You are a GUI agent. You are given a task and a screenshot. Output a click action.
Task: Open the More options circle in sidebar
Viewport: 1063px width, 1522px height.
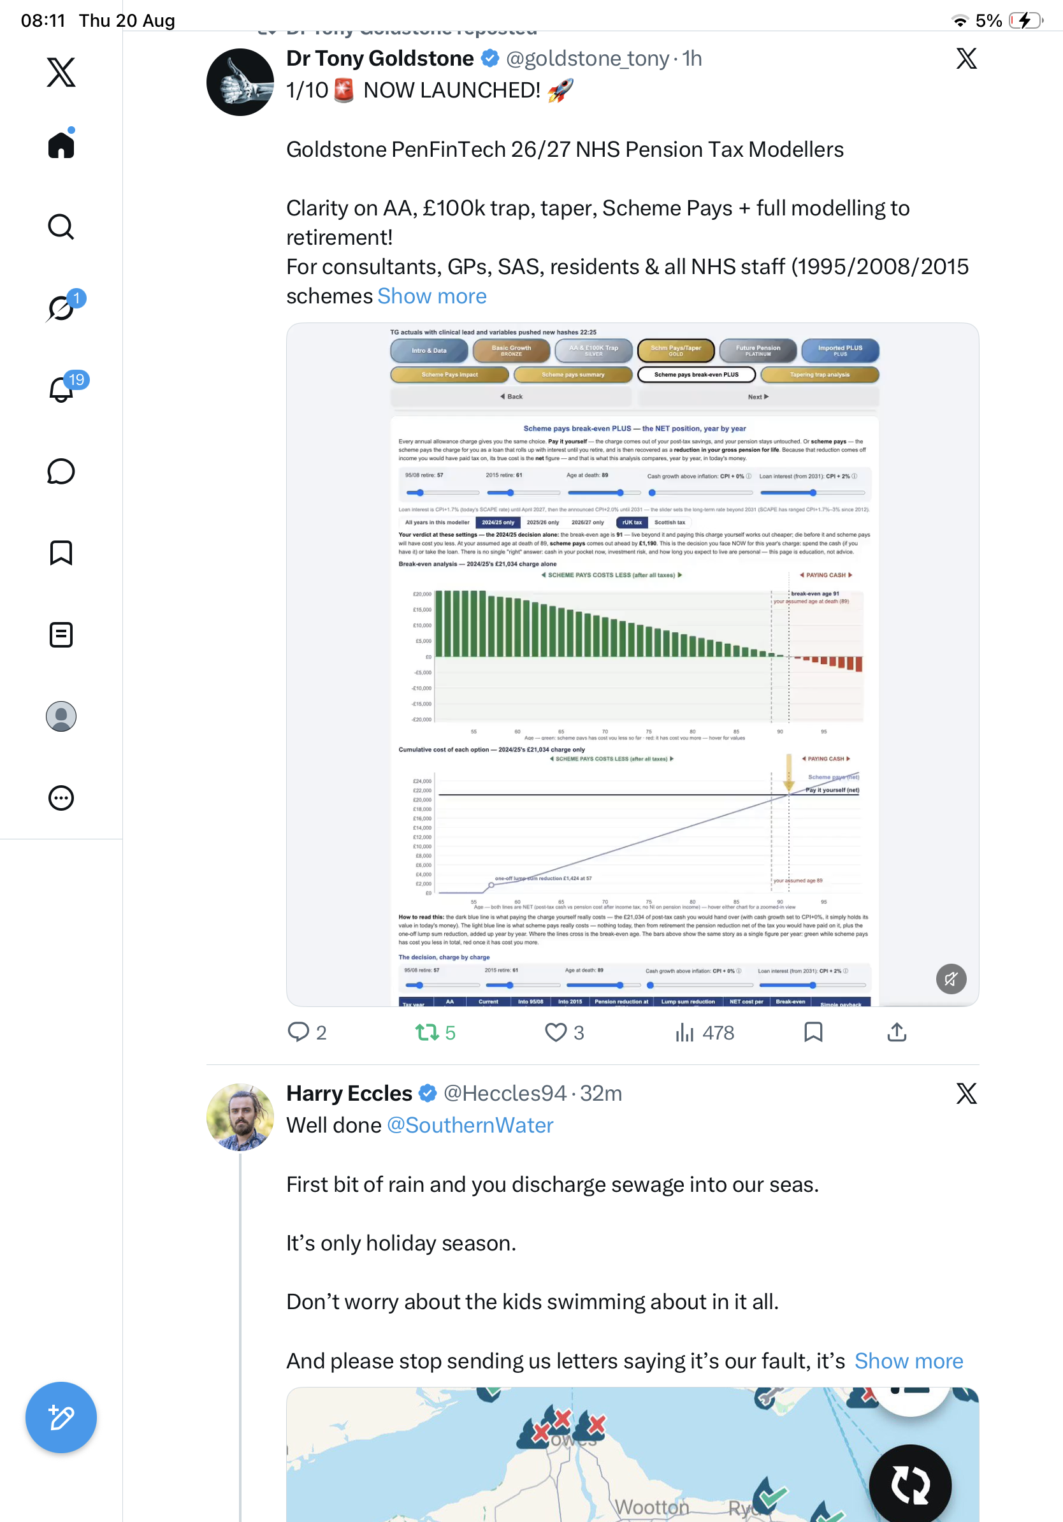click(x=61, y=798)
